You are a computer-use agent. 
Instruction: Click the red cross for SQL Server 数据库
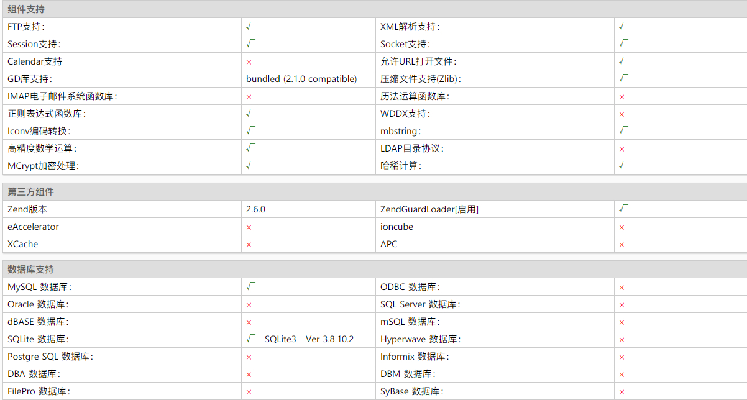[x=621, y=305]
